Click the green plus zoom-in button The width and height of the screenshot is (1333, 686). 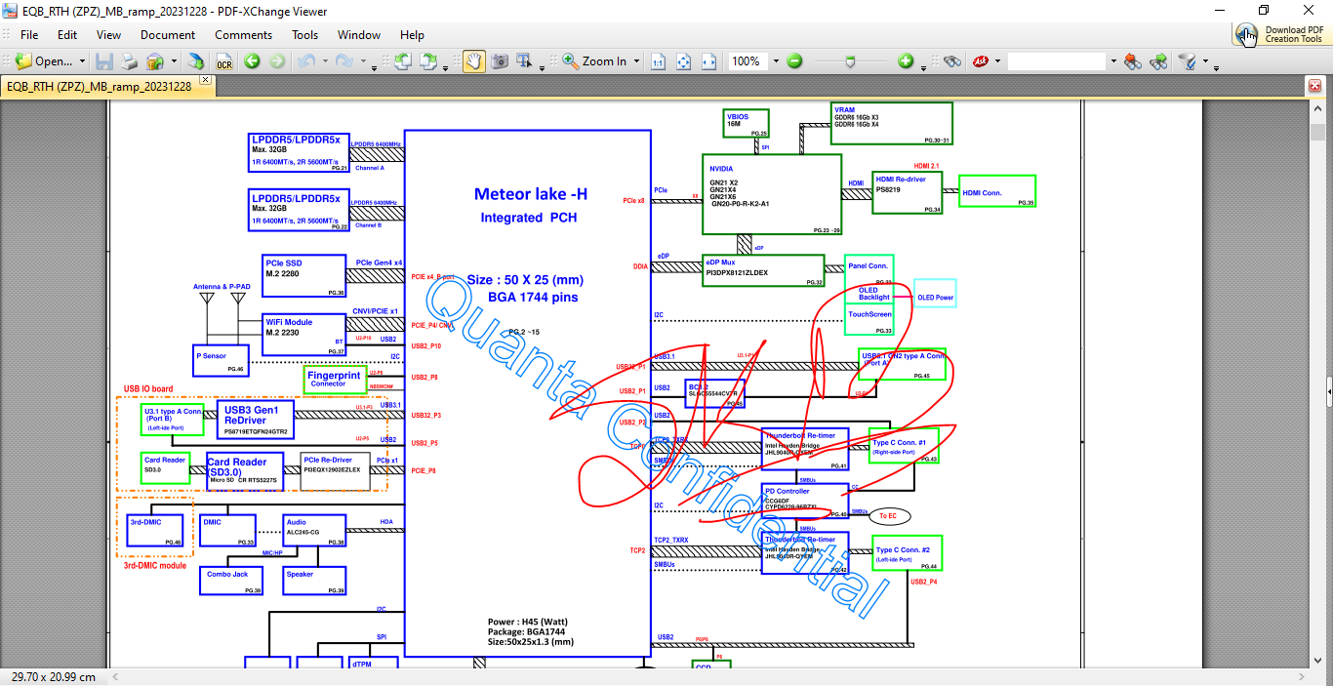(906, 61)
